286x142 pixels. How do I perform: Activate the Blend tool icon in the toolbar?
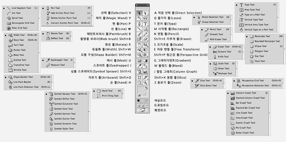pyautogui.click(x=145, y=66)
